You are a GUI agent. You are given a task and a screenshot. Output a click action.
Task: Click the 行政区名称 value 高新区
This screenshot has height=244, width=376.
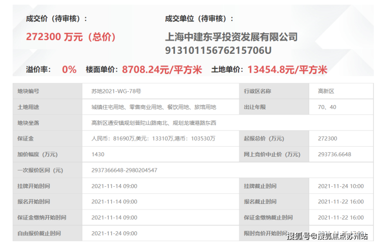coord(326,91)
